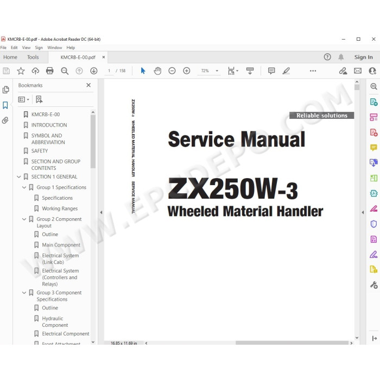Image resolution: width=380 pixels, height=380 pixels.
Task: Click the bookmarks list scrollbar thumb
Action: [93, 141]
